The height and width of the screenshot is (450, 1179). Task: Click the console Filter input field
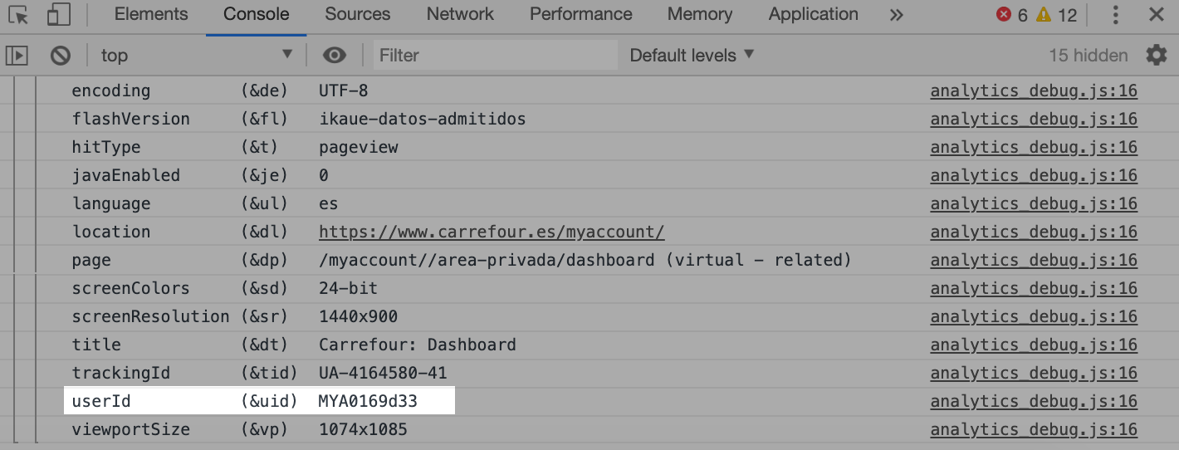(495, 56)
